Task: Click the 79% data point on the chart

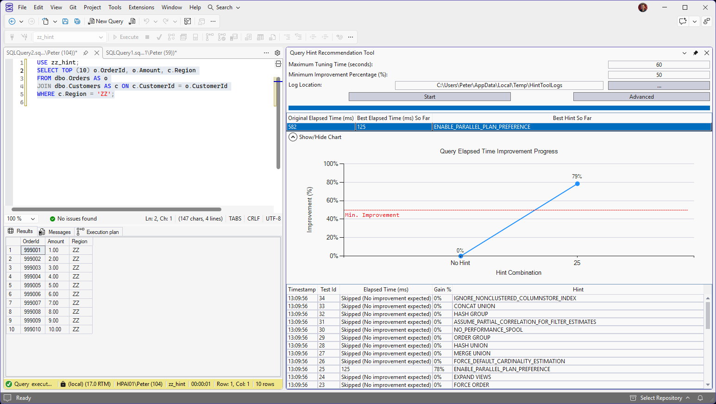Action: pyautogui.click(x=577, y=184)
